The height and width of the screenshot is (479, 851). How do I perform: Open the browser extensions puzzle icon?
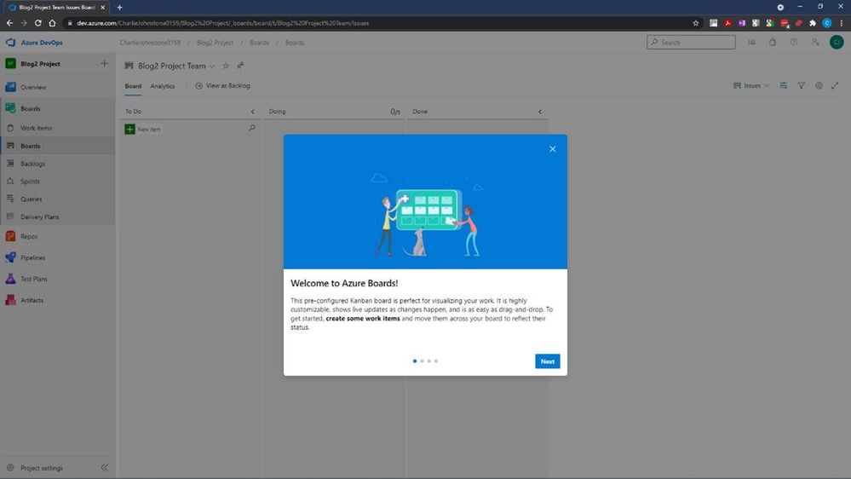coord(813,23)
